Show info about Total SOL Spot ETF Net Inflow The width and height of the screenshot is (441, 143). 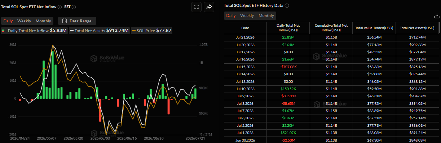coord(59,6)
